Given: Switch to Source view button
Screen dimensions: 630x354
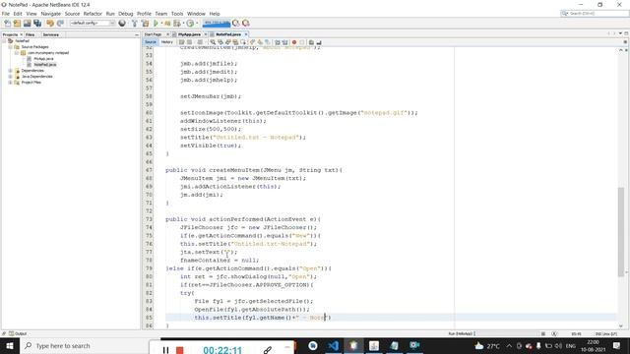Looking at the screenshot, I should click(x=151, y=42).
